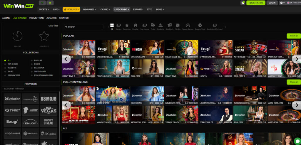Filter by Lucky Streak provider logo
301x145 pixels.
pyautogui.click(x=49, y=122)
